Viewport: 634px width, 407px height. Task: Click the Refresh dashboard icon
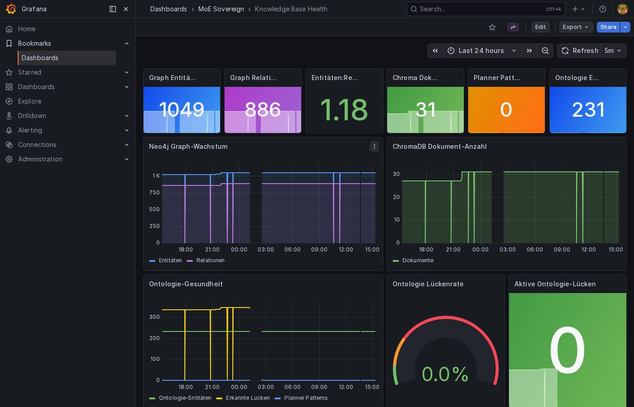[565, 51]
